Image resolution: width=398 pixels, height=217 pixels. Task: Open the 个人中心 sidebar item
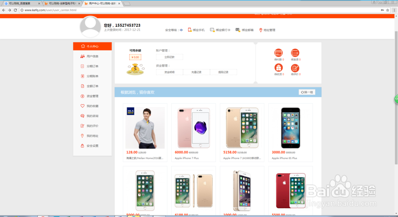click(92, 46)
